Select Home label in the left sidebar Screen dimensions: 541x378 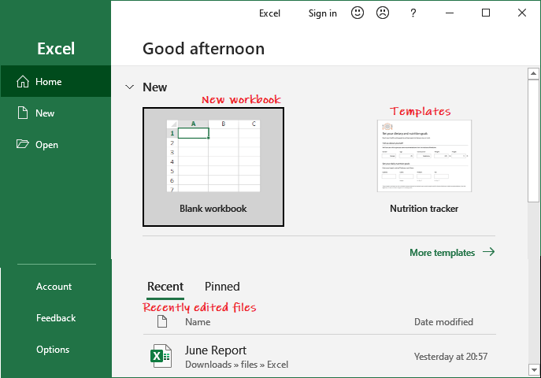(49, 82)
